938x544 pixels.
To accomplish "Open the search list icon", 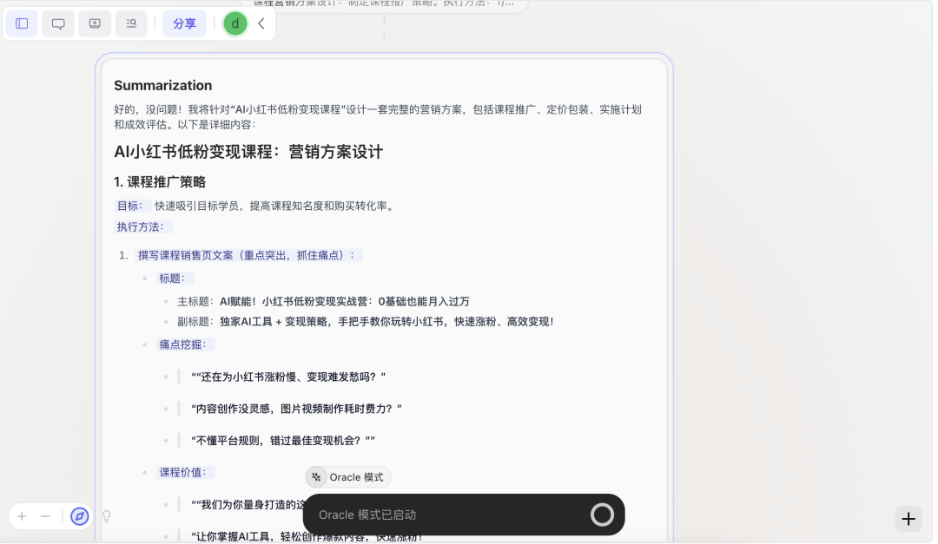I will click(x=131, y=24).
